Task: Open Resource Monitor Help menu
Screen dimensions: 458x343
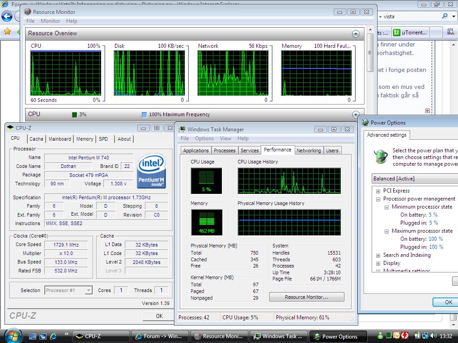Action: (72, 21)
